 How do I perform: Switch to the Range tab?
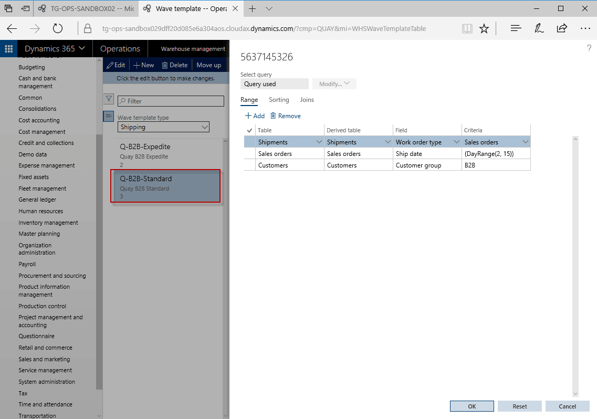click(x=249, y=100)
